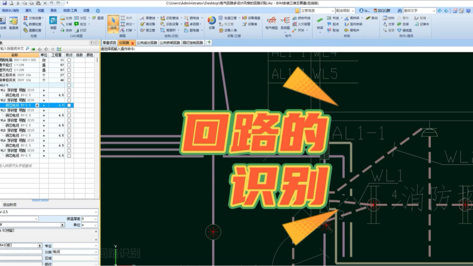Viewport: 473px width, 266px height.
Task: Activate the 选择 selection arrow tool
Action: [x=113, y=24]
